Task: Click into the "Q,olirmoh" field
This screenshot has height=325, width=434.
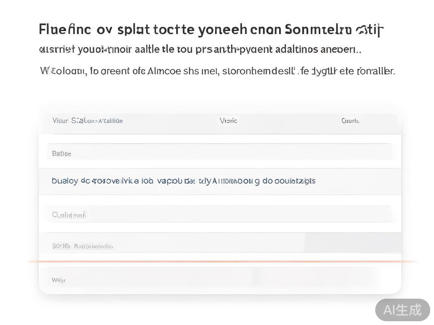Action: 220,214
